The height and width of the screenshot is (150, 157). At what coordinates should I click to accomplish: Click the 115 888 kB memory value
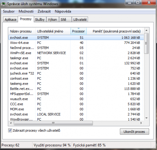(132, 89)
